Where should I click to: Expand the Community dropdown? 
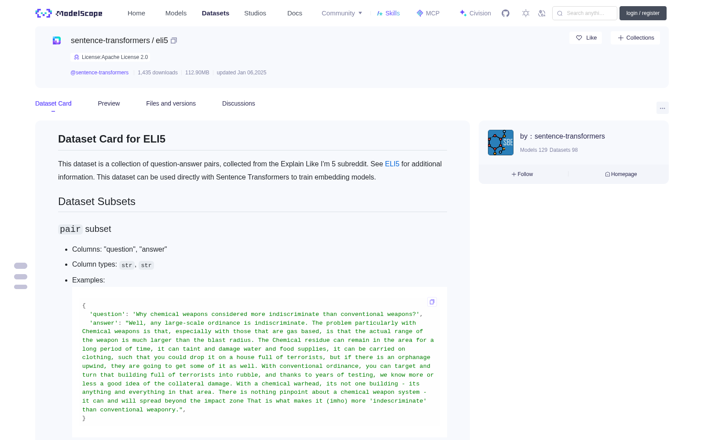(x=342, y=13)
